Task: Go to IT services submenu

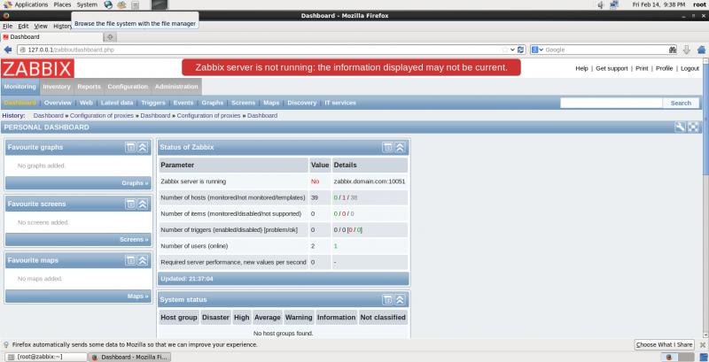Action: click(x=340, y=103)
